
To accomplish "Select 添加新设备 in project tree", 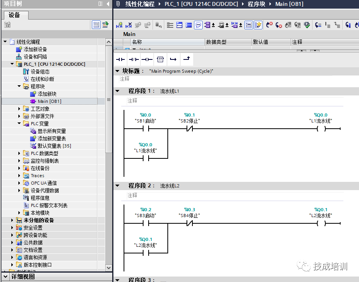I will tap(35, 49).
